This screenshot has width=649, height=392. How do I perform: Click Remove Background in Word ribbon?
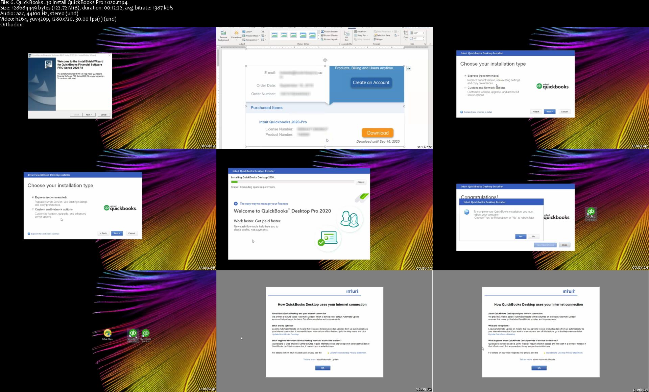(x=223, y=35)
